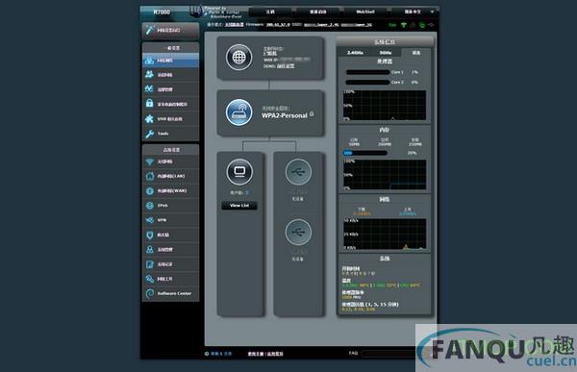Open the wireless settings sidebar item
Screen dimensions: 577x372
[x=170, y=161]
